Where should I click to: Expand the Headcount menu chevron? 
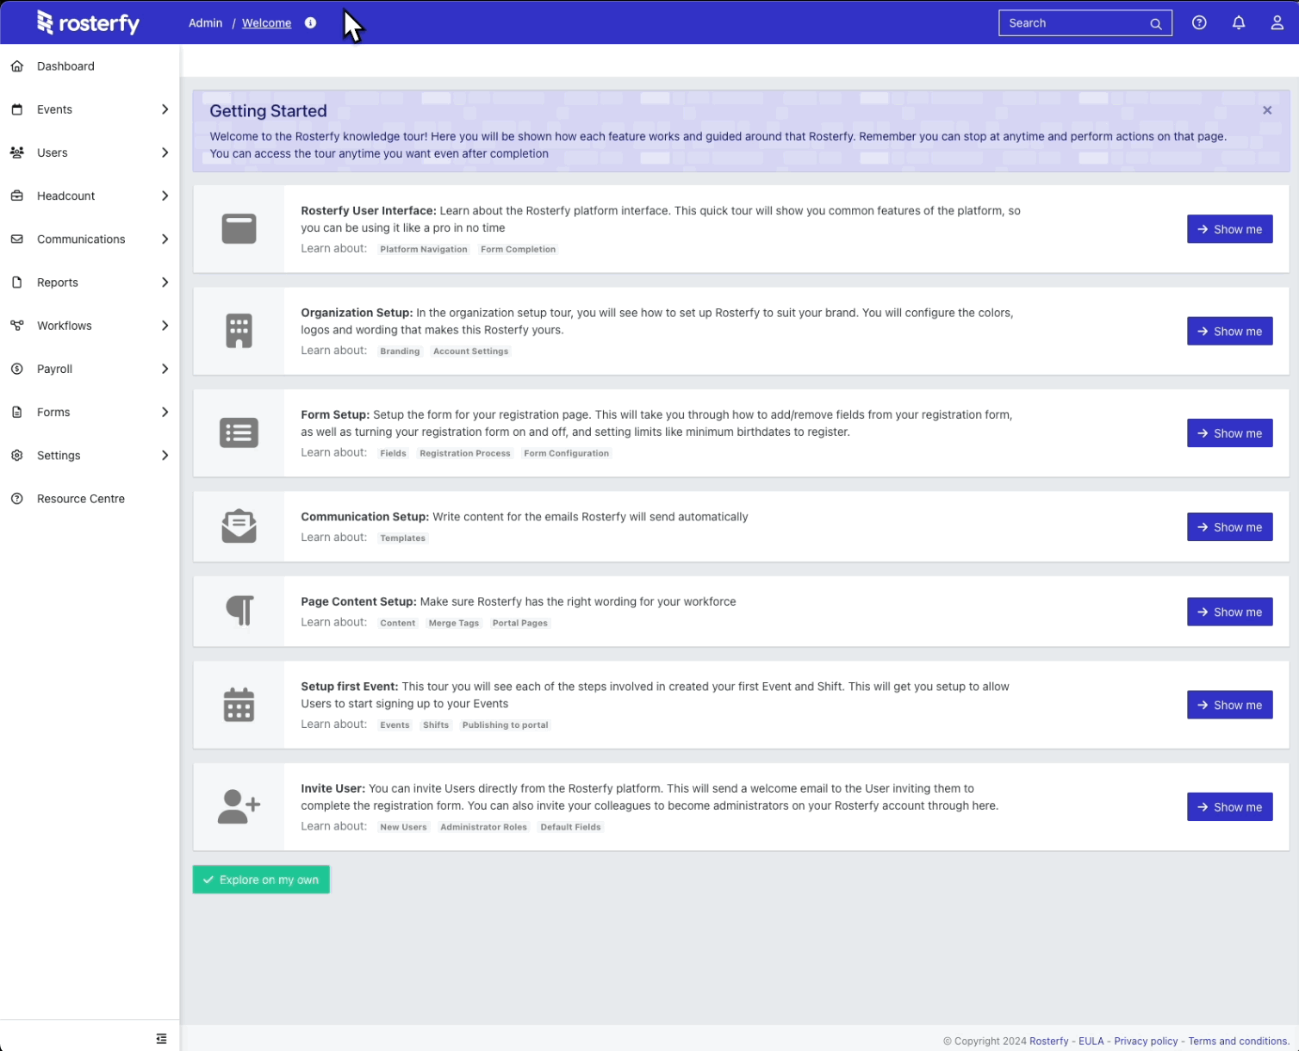tap(165, 196)
